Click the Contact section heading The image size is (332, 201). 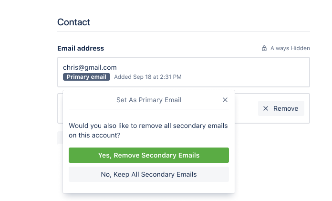point(73,22)
